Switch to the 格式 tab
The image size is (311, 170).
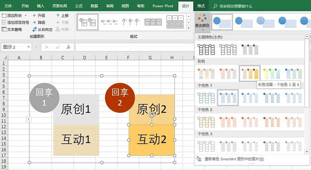201,6
